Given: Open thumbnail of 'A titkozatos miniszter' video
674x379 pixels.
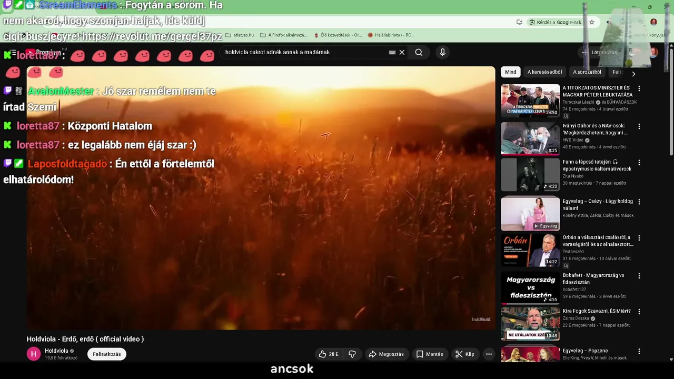Looking at the screenshot, I should pyautogui.click(x=530, y=101).
